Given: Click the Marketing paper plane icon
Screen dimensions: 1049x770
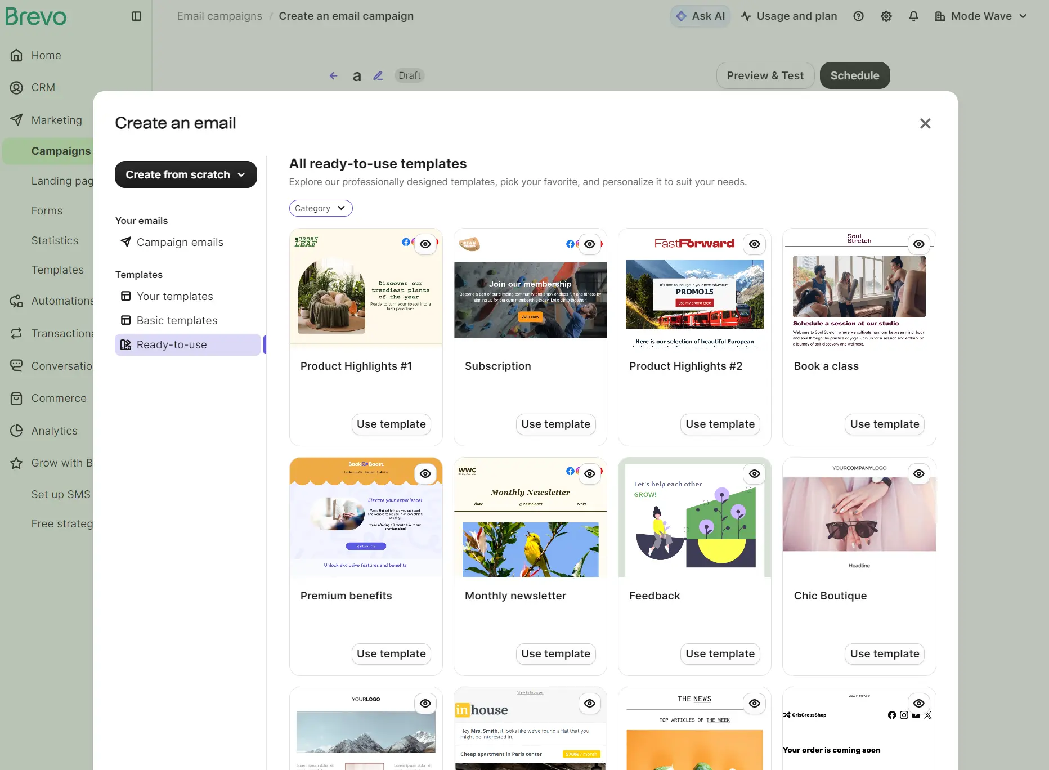Looking at the screenshot, I should point(16,120).
